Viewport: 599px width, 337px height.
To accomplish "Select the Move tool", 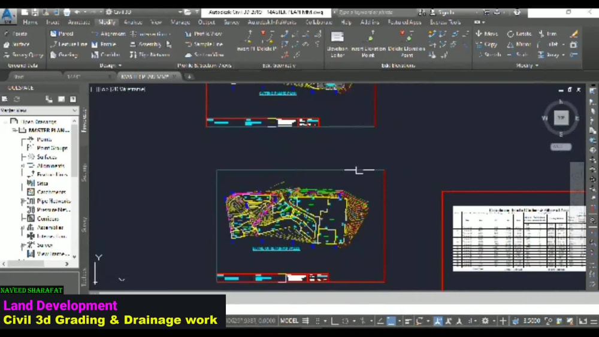I will pyautogui.click(x=486, y=34).
